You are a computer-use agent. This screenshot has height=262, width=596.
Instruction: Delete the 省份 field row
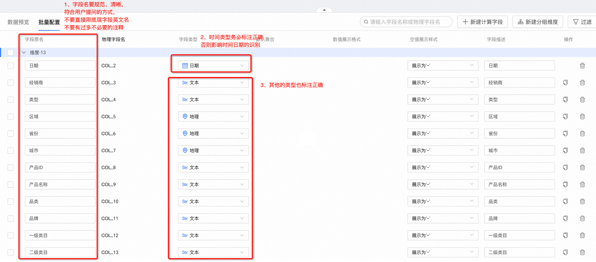(x=582, y=133)
